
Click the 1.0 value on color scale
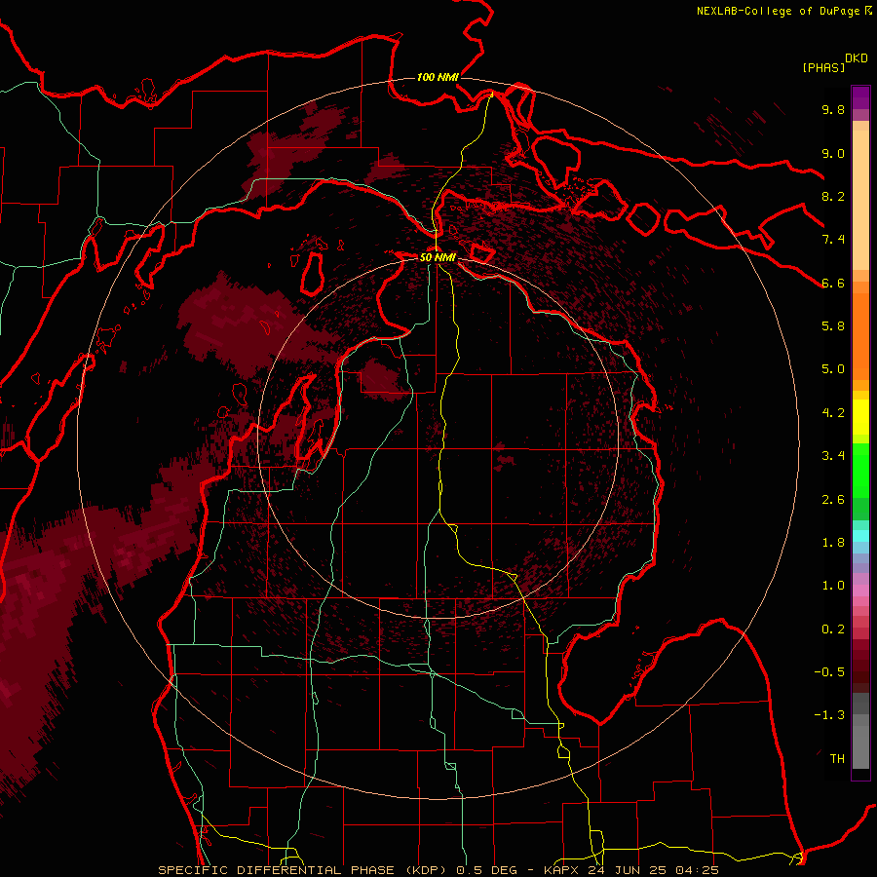point(833,586)
